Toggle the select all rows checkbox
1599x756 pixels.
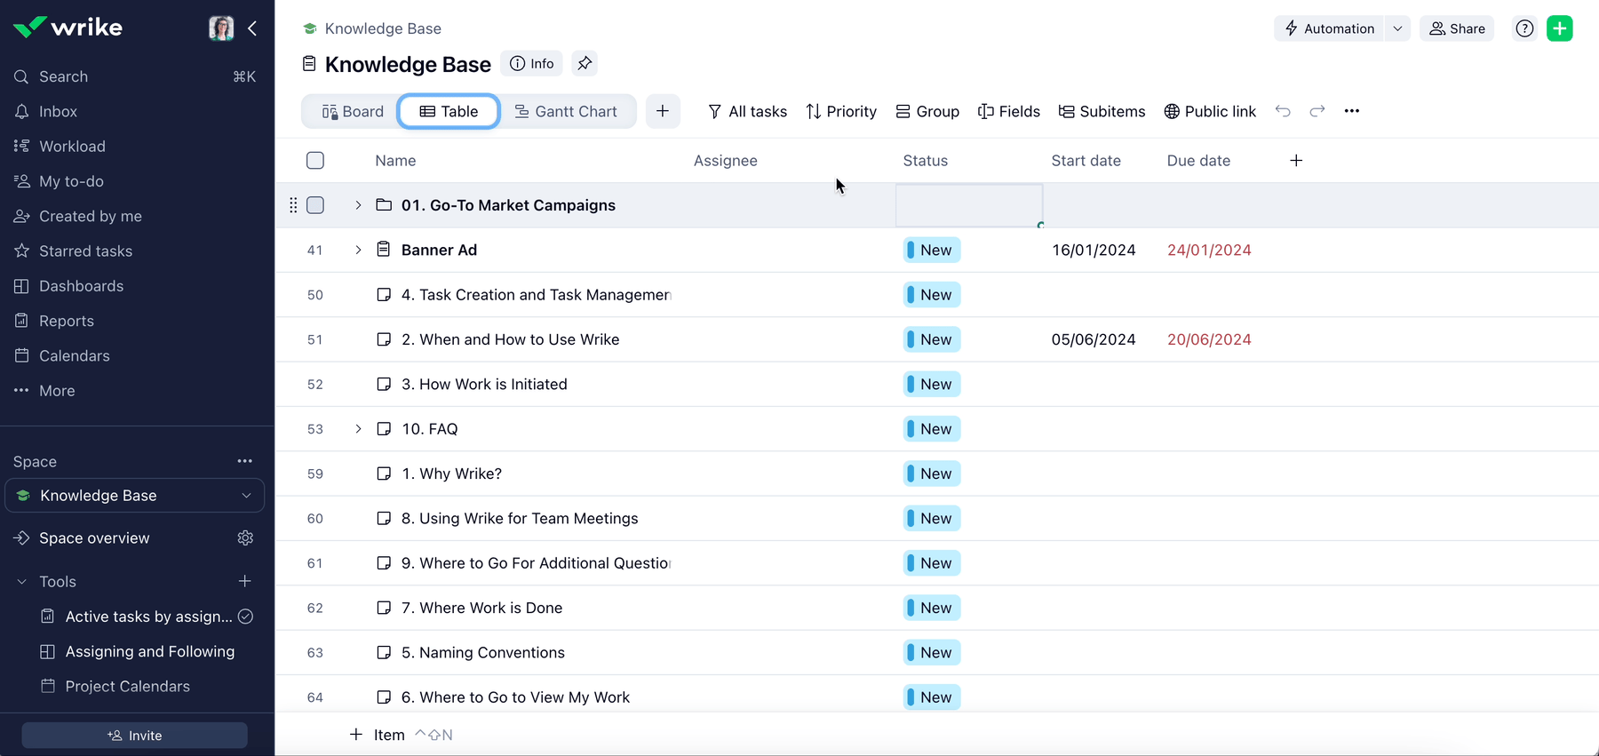tap(315, 161)
